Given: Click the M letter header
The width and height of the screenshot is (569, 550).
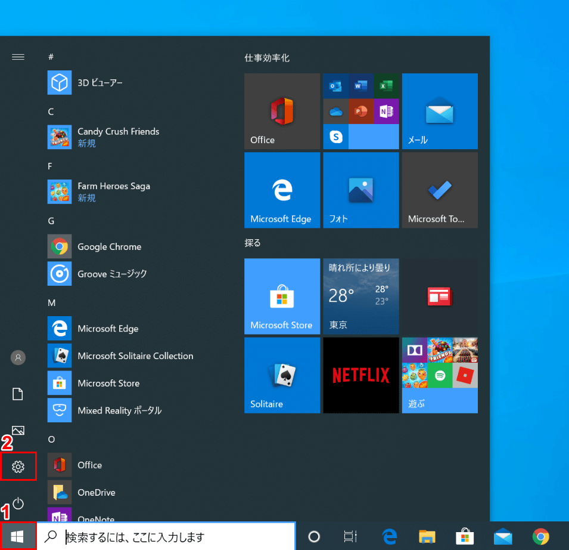Looking at the screenshot, I should [51, 302].
